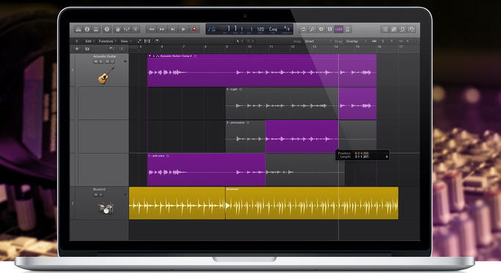Screen dimensions: 501x273
Task: Open the Mixer faders button
Action: click(126, 29)
